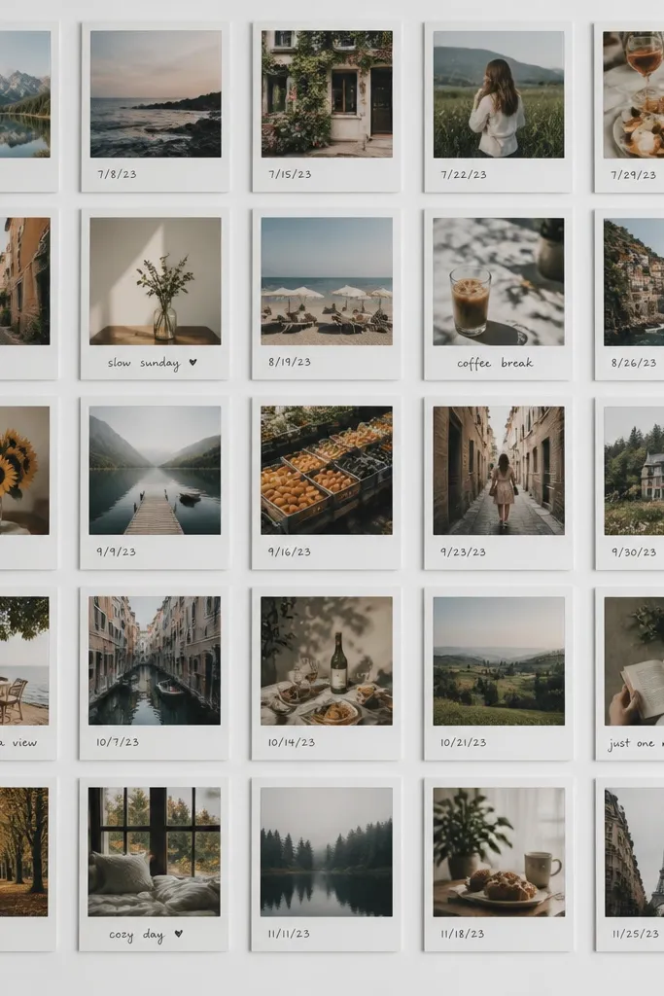Click the 8/19/23 date label
Viewport: 664px width, 996px height.
coord(290,362)
